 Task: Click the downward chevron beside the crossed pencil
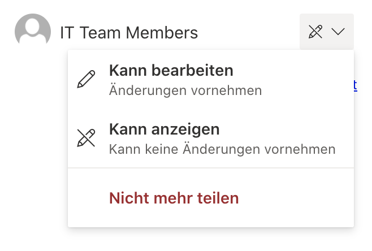pyautogui.click(x=338, y=32)
